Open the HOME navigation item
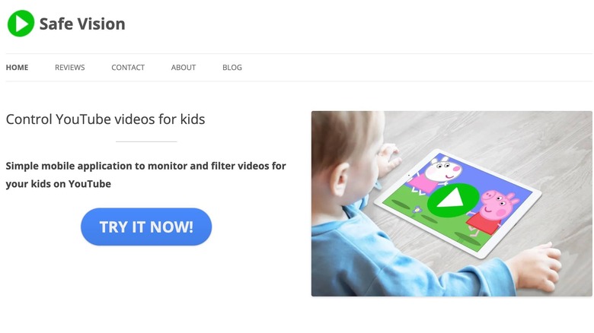Image resolution: width=594 pixels, height=333 pixels. [x=17, y=68]
